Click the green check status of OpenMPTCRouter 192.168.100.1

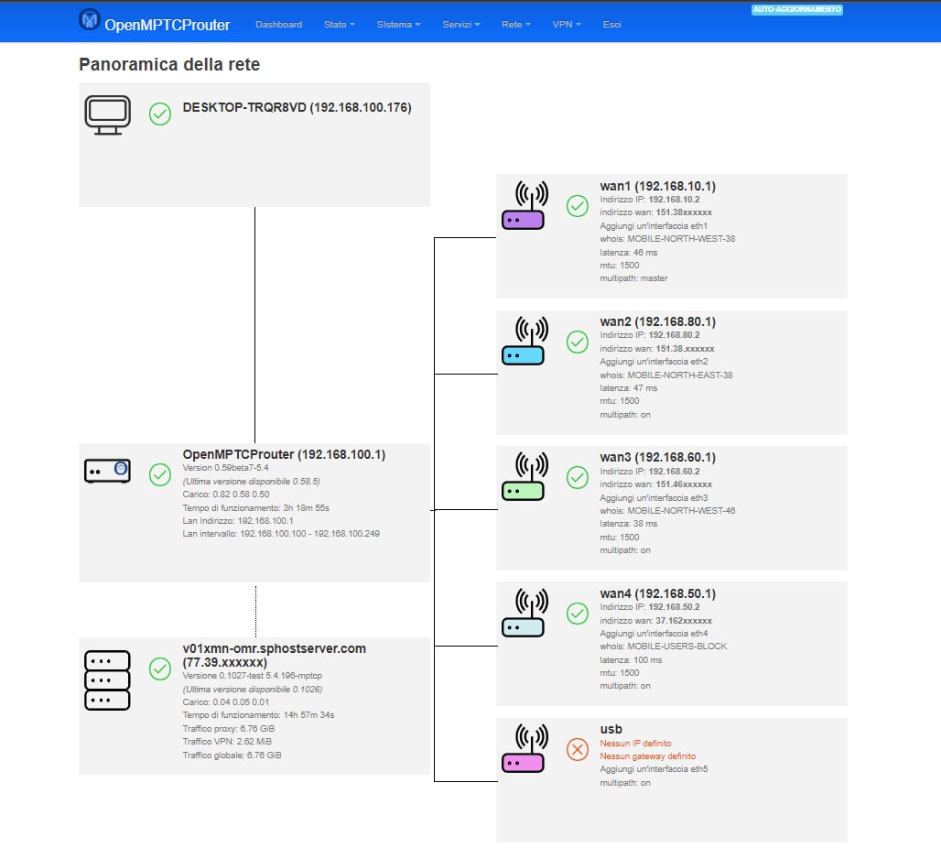coord(160,474)
